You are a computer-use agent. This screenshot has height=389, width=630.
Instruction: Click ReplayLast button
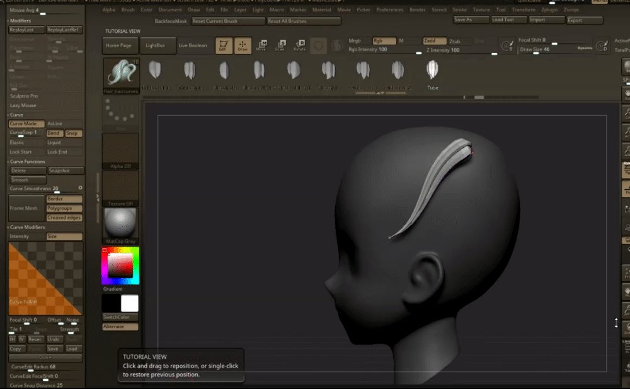(x=26, y=30)
